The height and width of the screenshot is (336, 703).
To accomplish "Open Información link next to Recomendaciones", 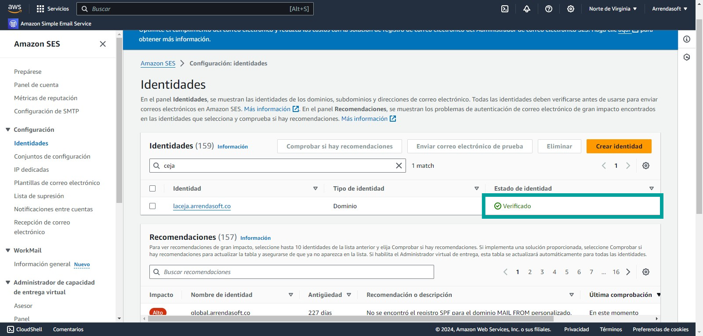I will (x=255, y=238).
